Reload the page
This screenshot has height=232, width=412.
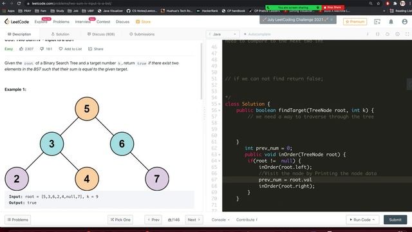[x=19, y=3]
